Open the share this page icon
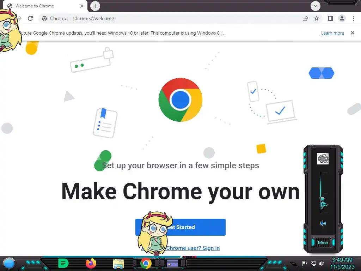Viewport: 361px width, 271px height. pos(305,18)
